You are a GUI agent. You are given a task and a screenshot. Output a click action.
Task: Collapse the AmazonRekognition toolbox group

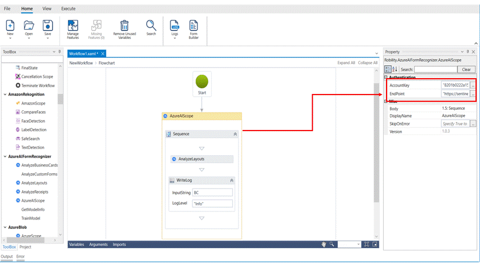pyautogui.click(x=5, y=94)
